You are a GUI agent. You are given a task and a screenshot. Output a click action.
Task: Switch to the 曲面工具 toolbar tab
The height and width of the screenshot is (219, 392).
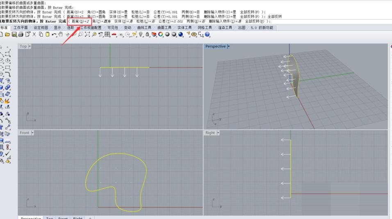(x=164, y=28)
